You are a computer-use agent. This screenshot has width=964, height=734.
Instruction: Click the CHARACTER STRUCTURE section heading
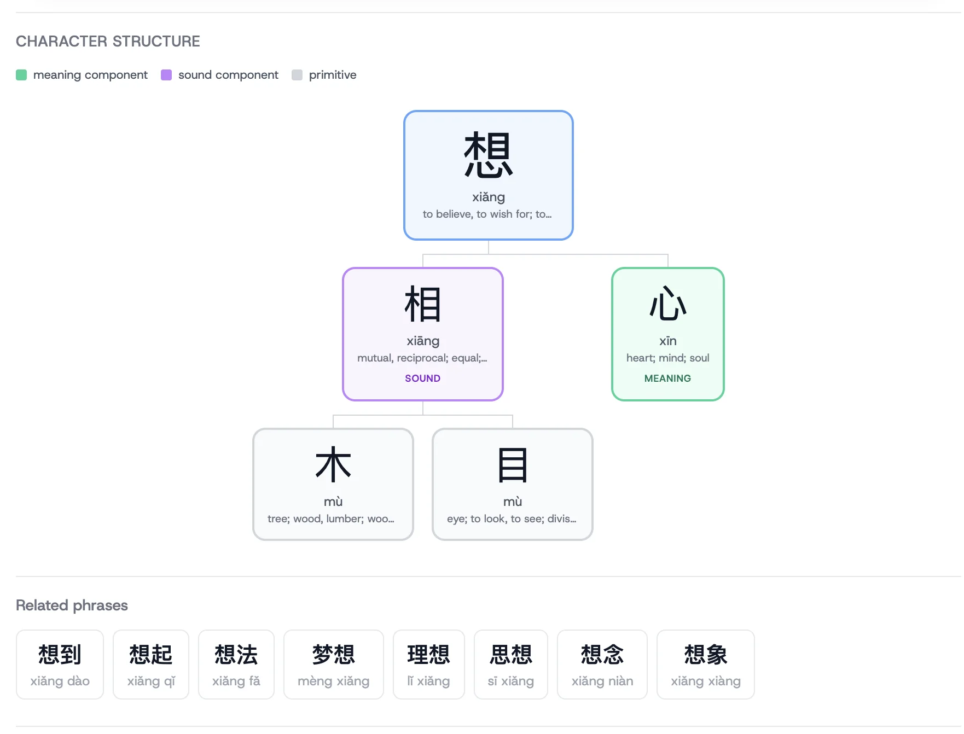pyautogui.click(x=108, y=41)
